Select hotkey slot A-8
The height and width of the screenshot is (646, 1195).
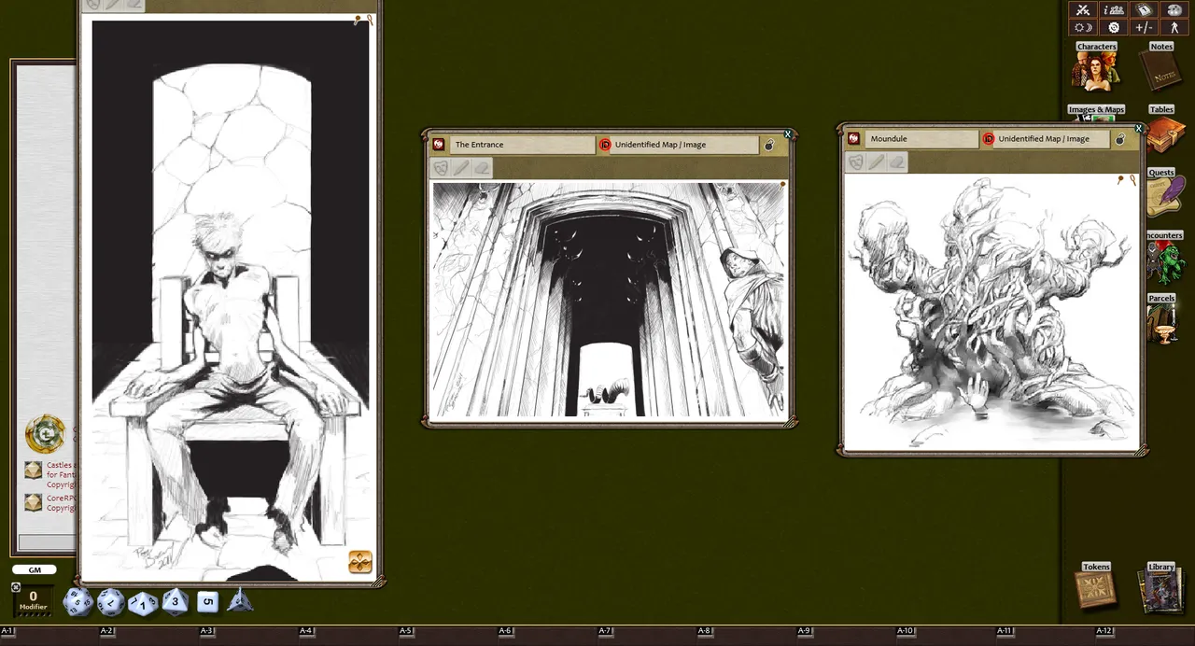click(x=705, y=631)
